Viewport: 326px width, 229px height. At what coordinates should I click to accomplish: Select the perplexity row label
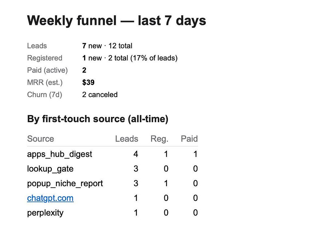(45, 213)
